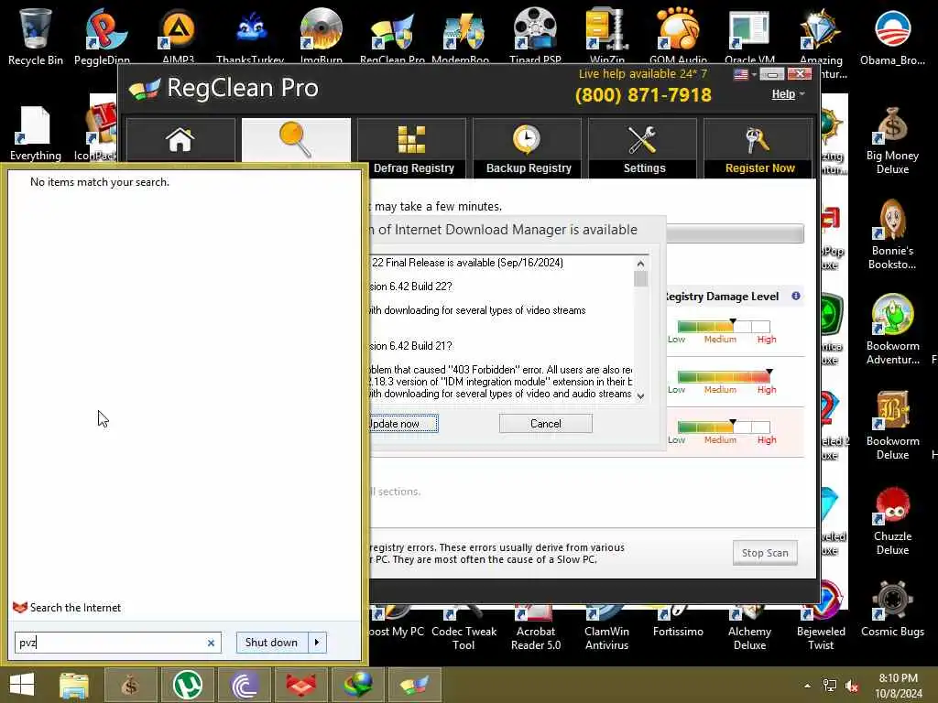
Task: Select the Scan magnifier tab in RegClean Pro
Action: 296,140
